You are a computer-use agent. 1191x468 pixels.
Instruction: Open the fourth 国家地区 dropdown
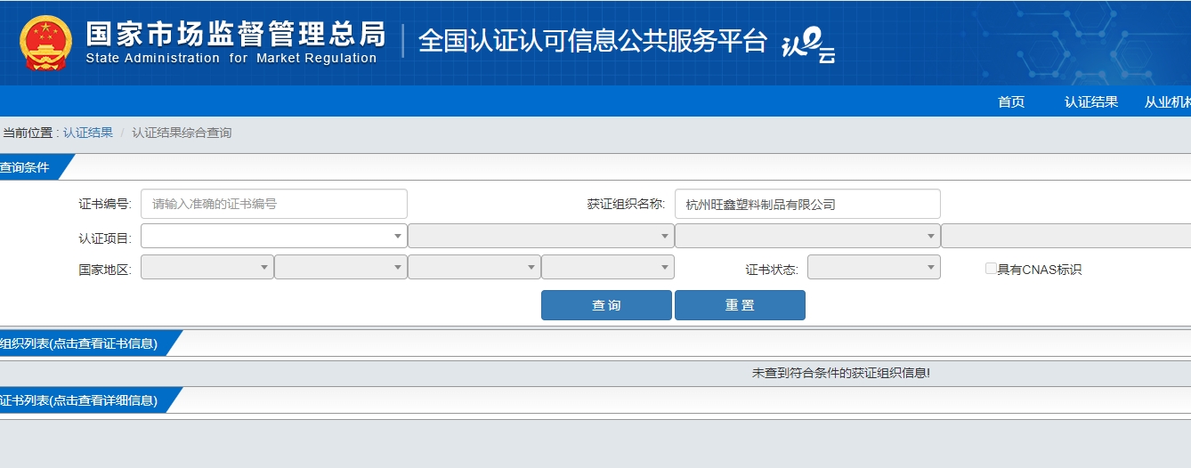coord(607,267)
